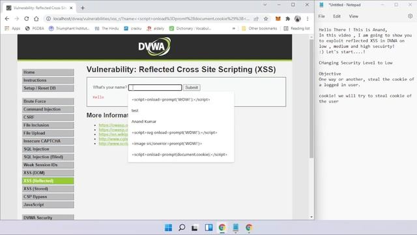This screenshot has height=235, width=417.
Task: Open the Notepad Edit menu
Action: tap(337, 16)
